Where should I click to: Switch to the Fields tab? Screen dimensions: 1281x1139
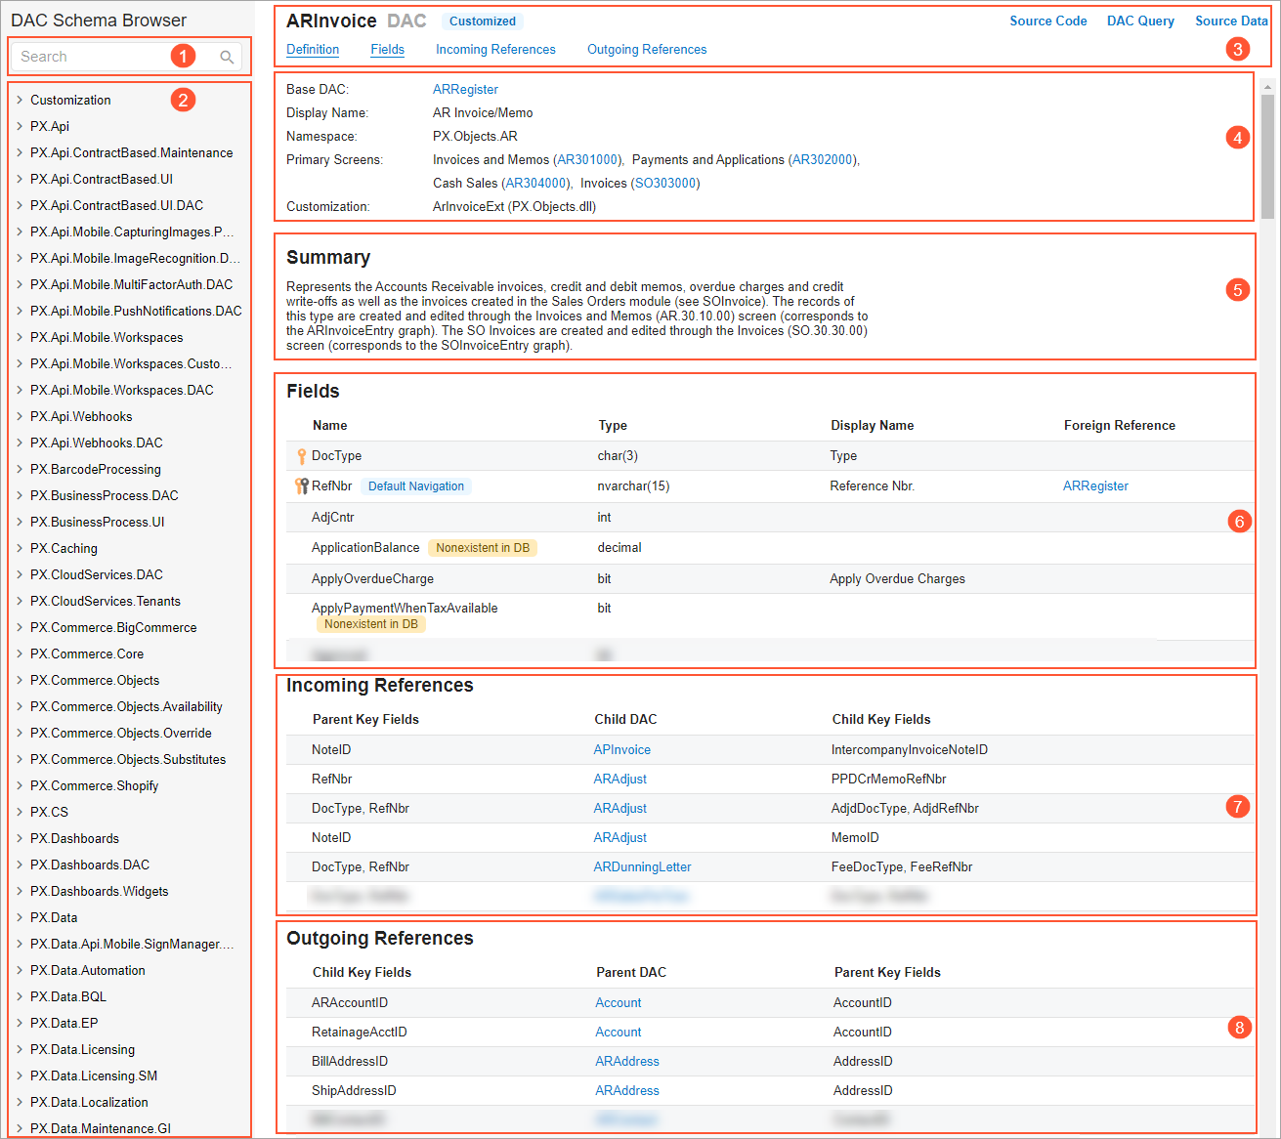(x=387, y=50)
